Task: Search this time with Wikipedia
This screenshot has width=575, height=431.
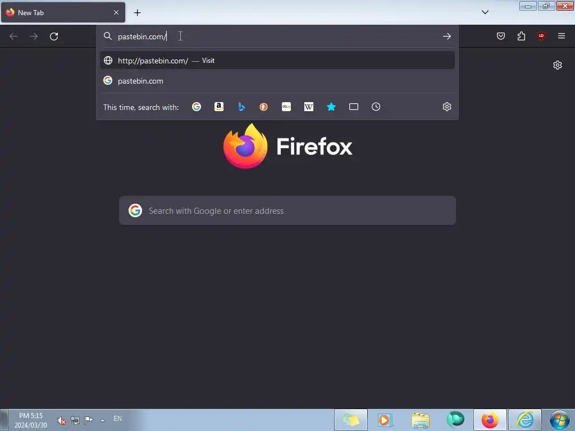Action: click(x=309, y=107)
